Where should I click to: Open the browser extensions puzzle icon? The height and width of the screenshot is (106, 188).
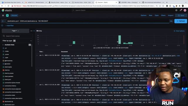point(179,6)
